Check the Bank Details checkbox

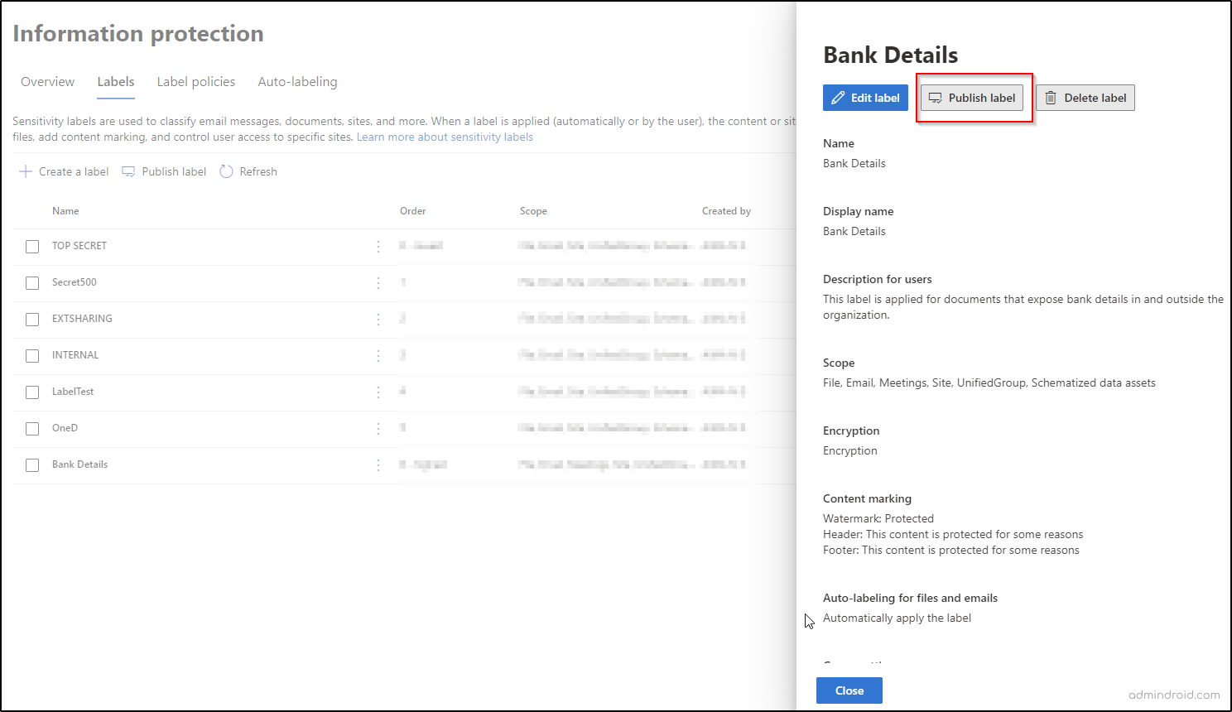click(31, 464)
